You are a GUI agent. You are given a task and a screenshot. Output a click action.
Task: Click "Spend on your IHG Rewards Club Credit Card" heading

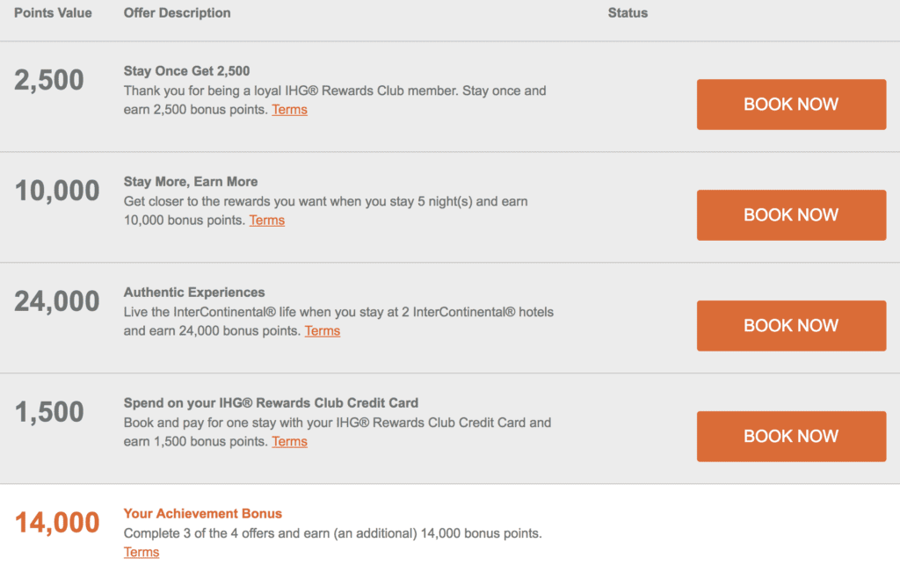(271, 403)
